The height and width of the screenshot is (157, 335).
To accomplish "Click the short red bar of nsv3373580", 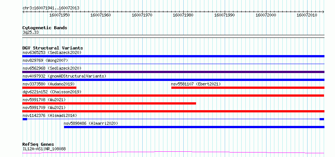I will (x=49, y=88).
